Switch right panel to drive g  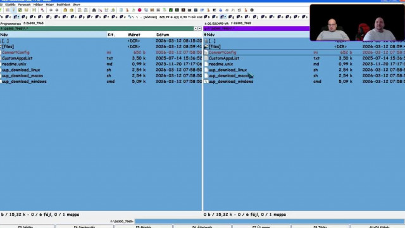tap(232, 17)
